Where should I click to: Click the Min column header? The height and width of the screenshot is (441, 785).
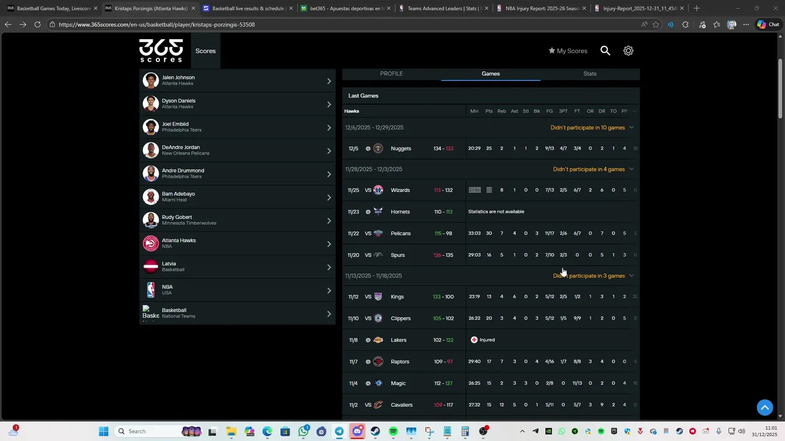(x=474, y=111)
